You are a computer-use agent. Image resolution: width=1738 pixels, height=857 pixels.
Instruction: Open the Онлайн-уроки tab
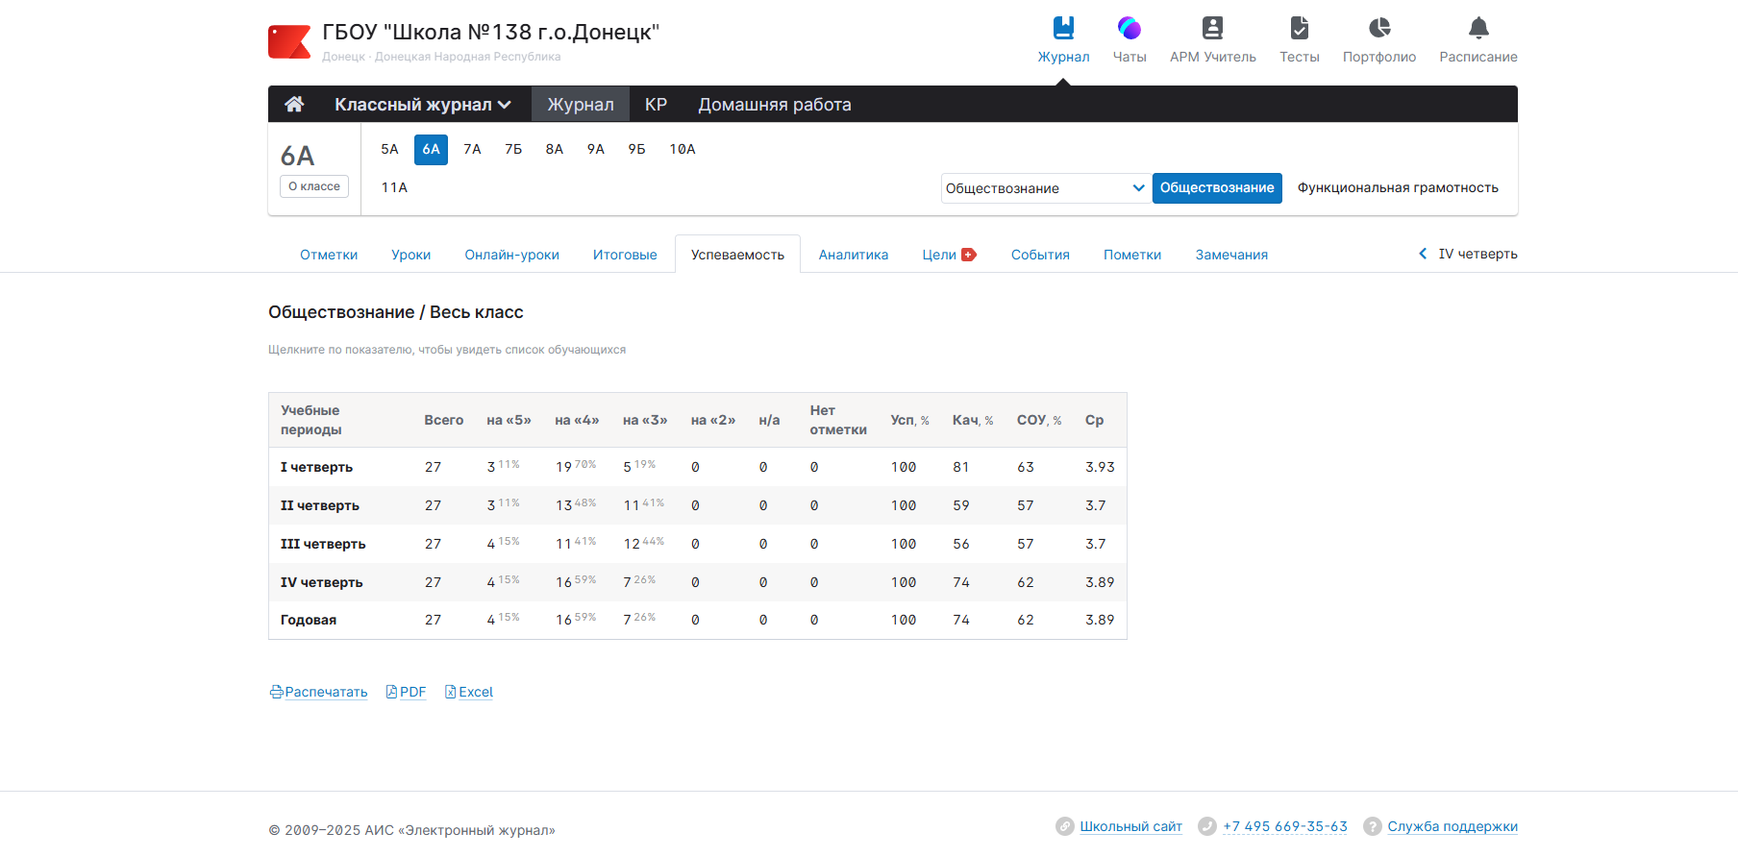511,255
